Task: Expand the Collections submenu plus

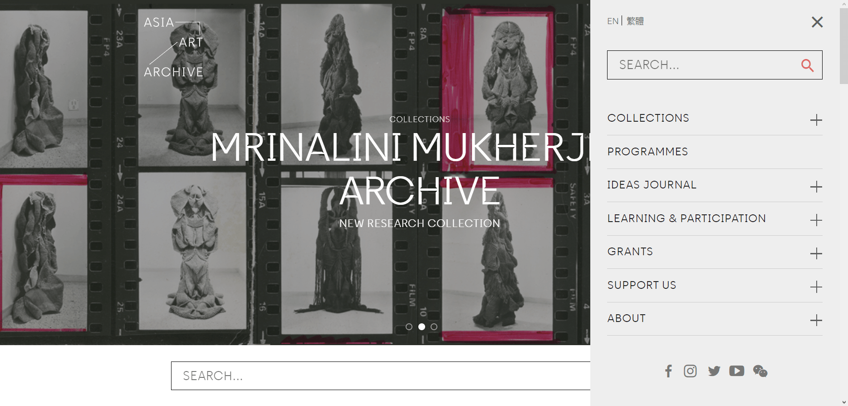Action: pos(816,120)
